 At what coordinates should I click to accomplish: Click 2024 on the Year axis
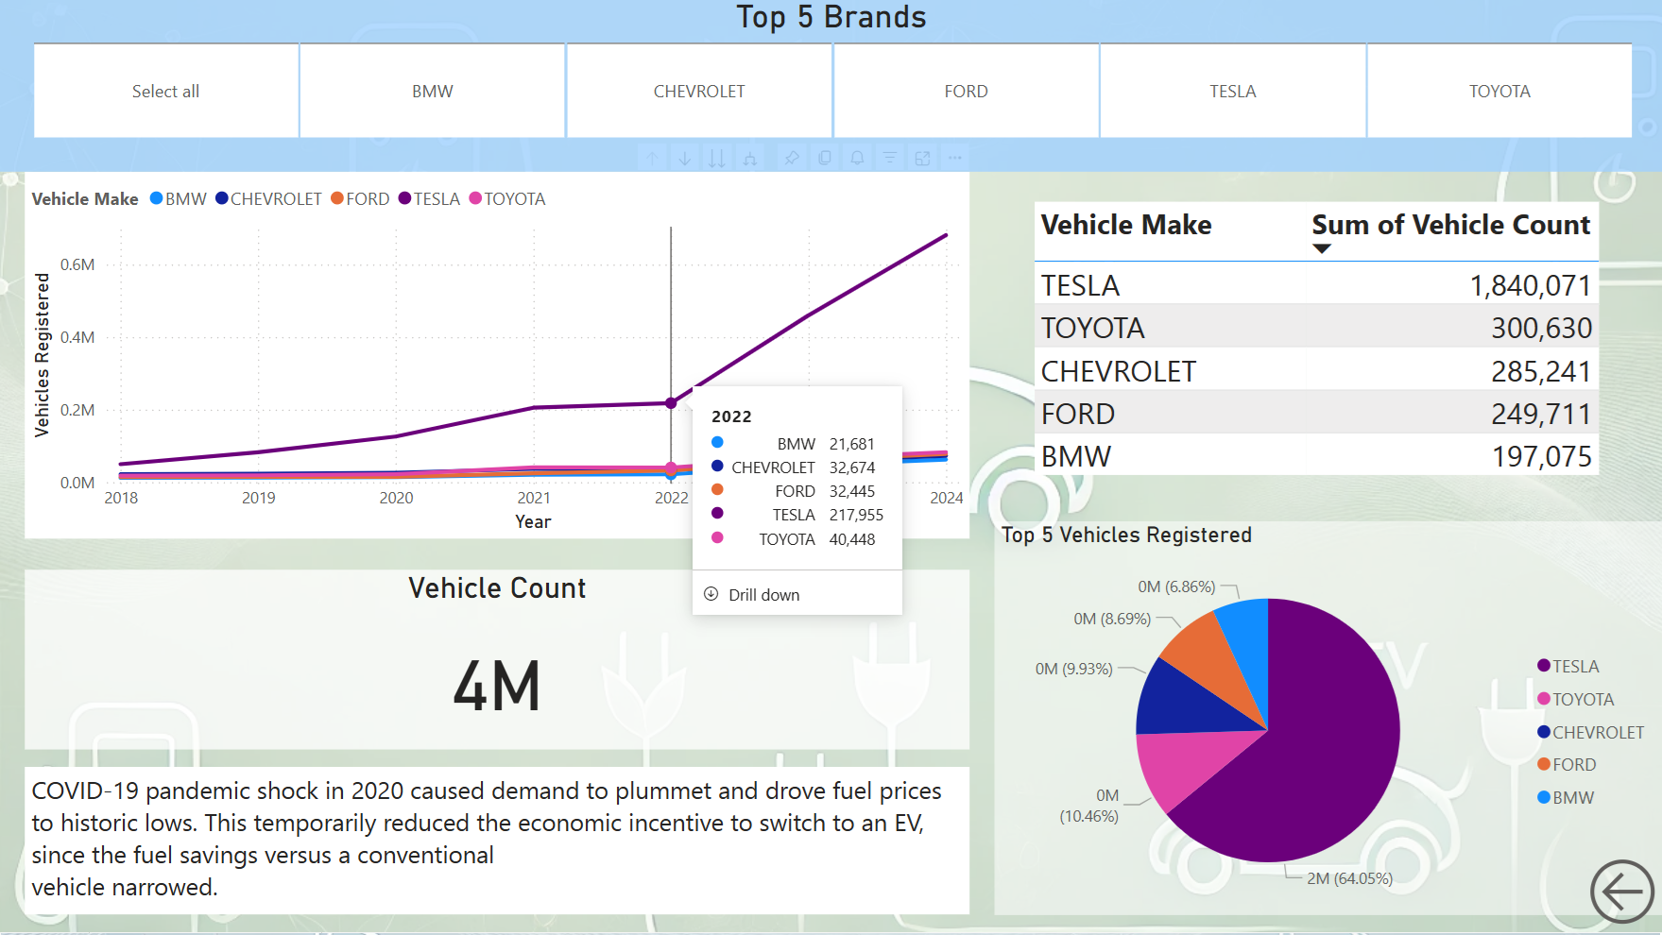point(946,498)
